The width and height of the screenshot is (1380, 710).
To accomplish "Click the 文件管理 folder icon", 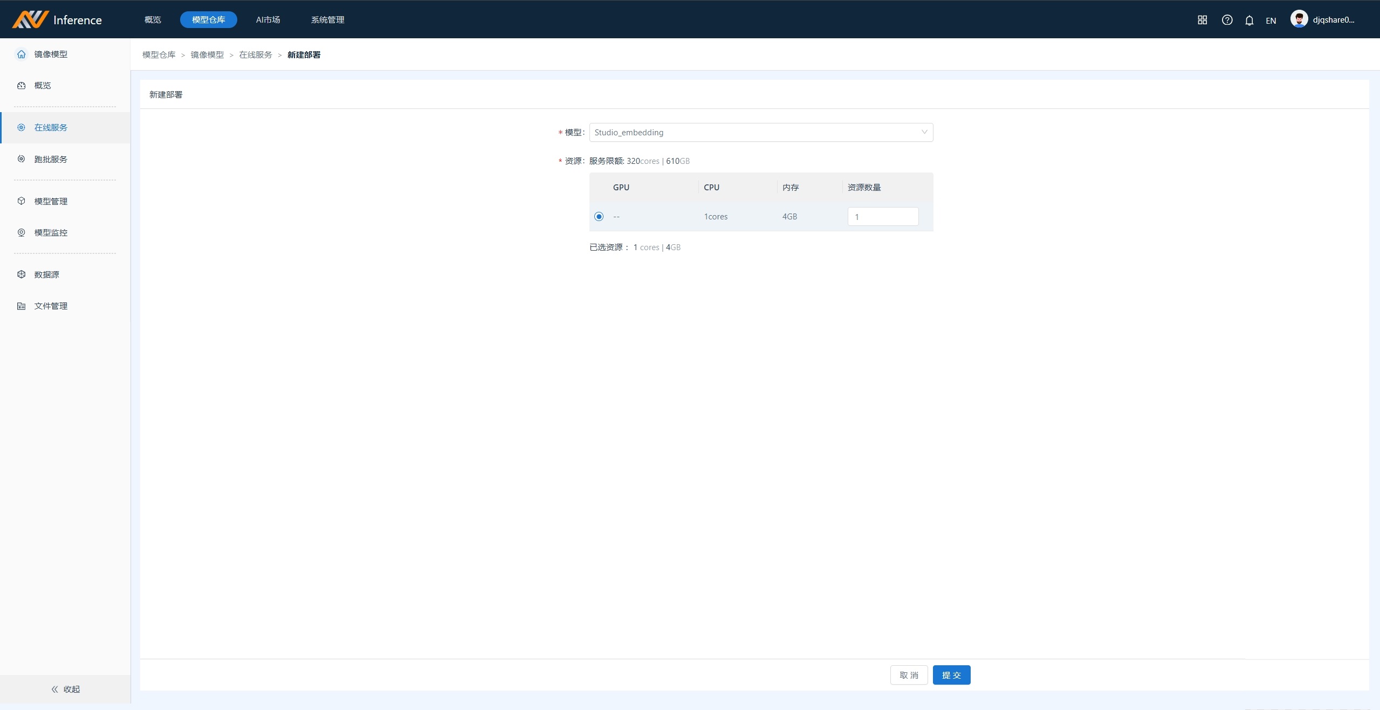I will click(x=21, y=306).
